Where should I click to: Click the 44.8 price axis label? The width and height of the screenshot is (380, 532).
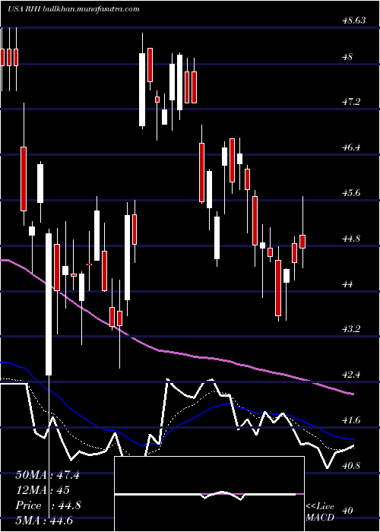(351, 238)
